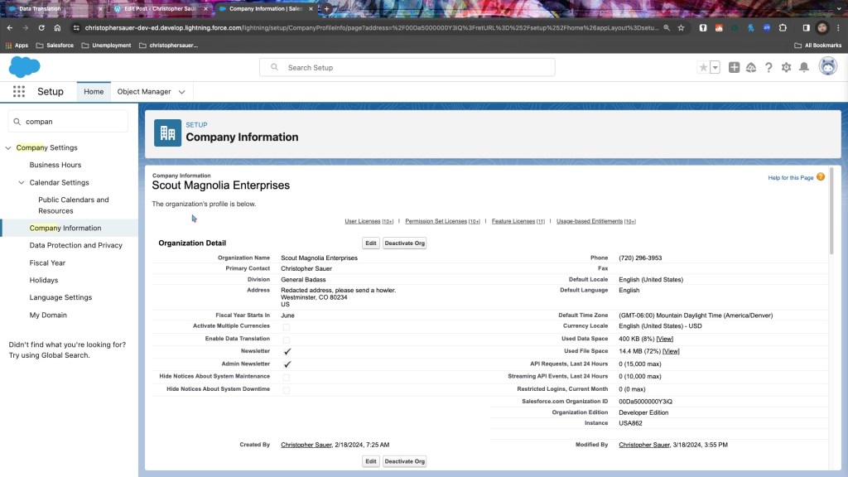Image resolution: width=848 pixels, height=477 pixels.
Task: Open the User Licenses link
Action: click(x=363, y=221)
